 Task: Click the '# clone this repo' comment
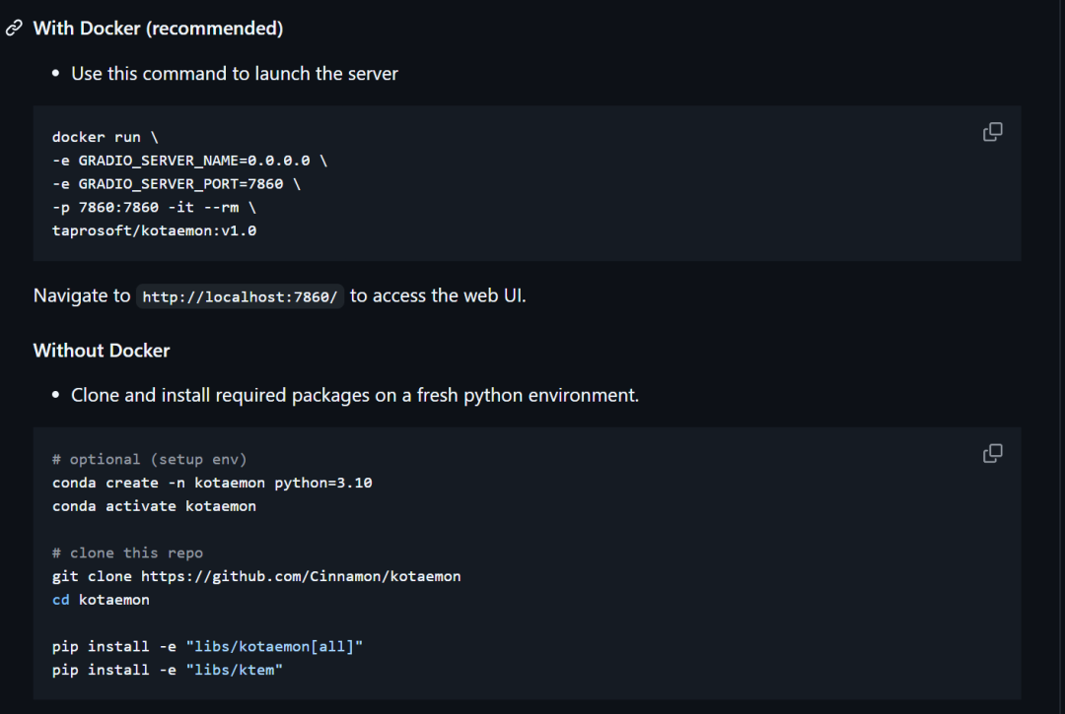(127, 552)
